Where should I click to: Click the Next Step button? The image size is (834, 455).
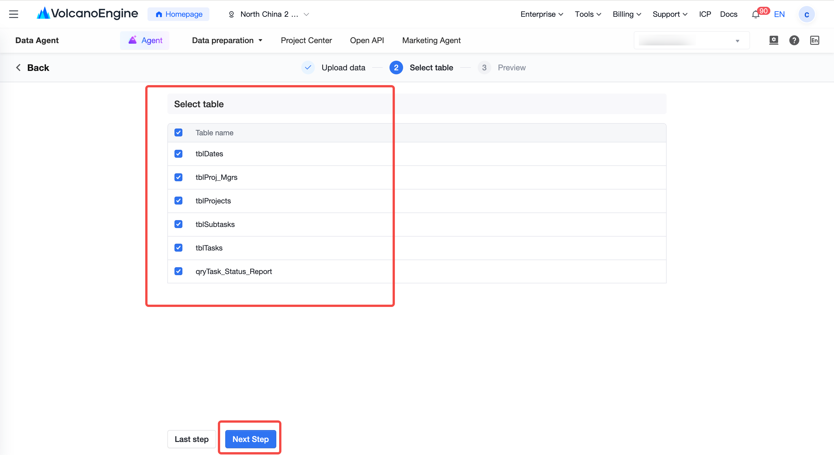[250, 439]
